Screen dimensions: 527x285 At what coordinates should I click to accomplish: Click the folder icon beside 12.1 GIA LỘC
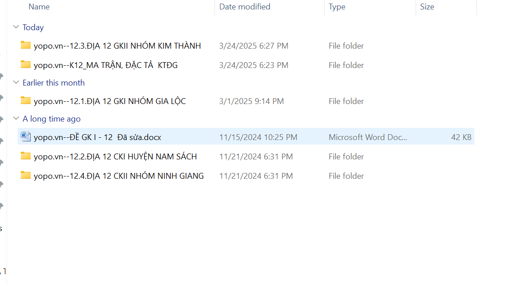[26, 101]
